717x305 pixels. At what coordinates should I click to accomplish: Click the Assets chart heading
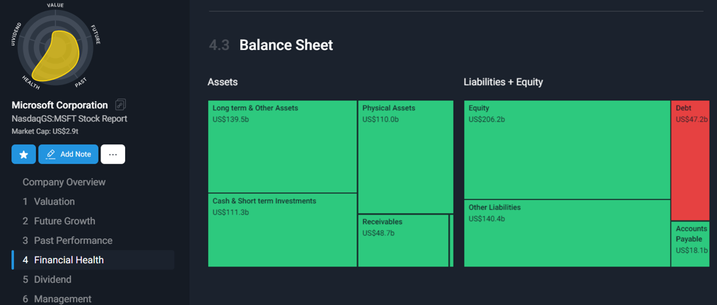(223, 82)
